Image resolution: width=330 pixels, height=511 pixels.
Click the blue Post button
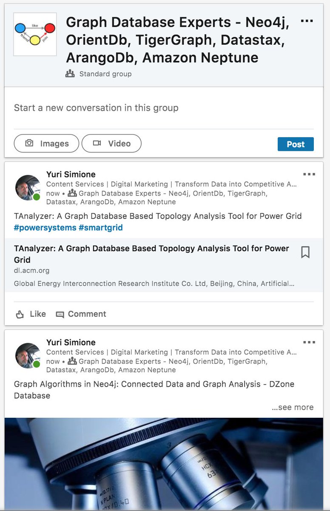296,144
